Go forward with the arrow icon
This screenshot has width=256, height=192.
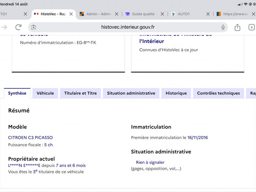click(x=4, y=27)
